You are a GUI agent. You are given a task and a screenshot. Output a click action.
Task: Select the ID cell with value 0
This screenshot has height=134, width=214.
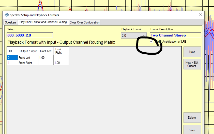[12, 58]
